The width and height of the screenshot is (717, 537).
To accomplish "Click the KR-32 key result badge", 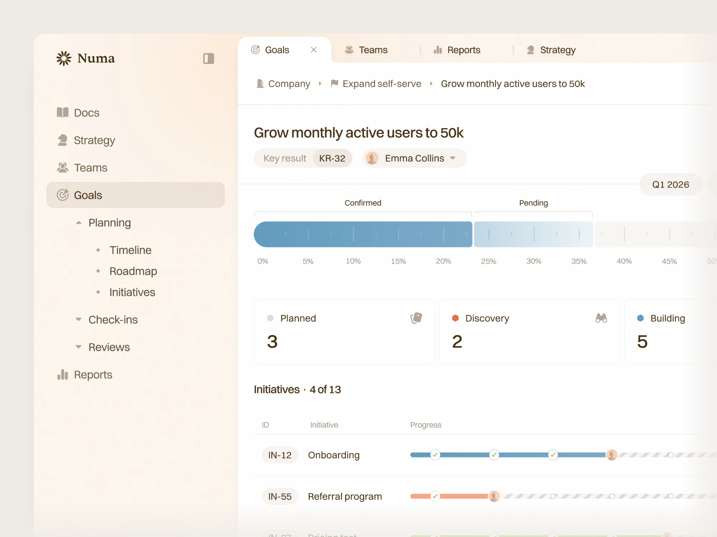I will (x=332, y=158).
